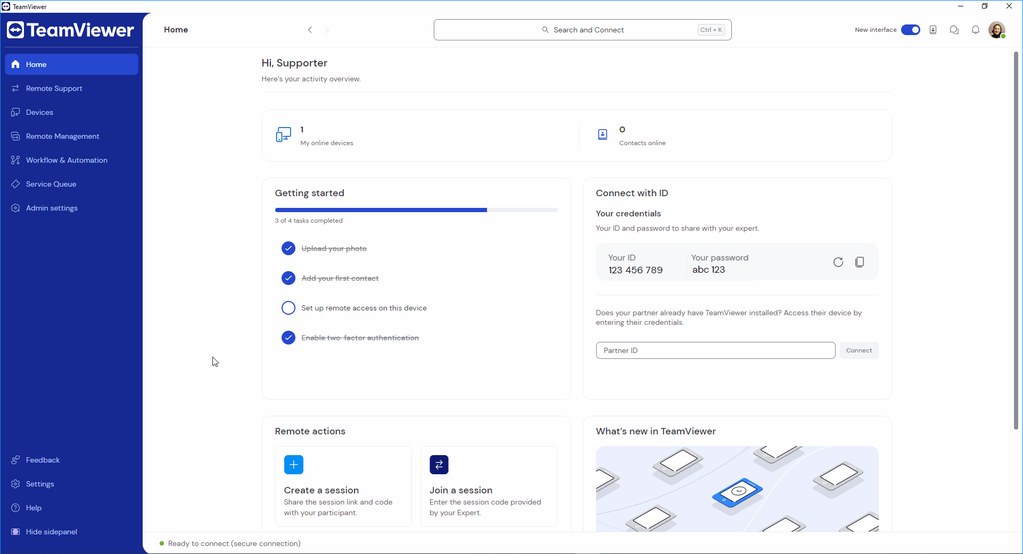The image size is (1023, 554).
Task: Click the Settings gear icon
Action: 15,484
